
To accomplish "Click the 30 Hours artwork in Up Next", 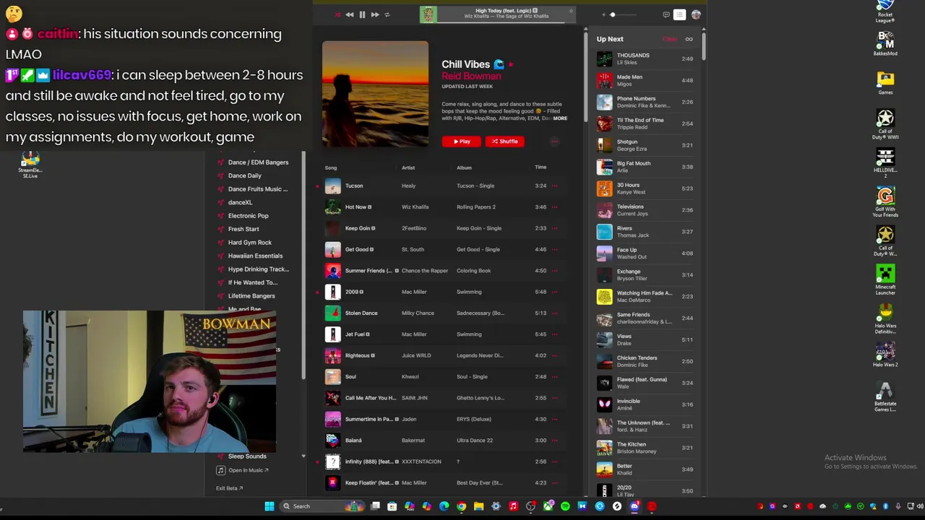I will pyautogui.click(x=604, y=188).
